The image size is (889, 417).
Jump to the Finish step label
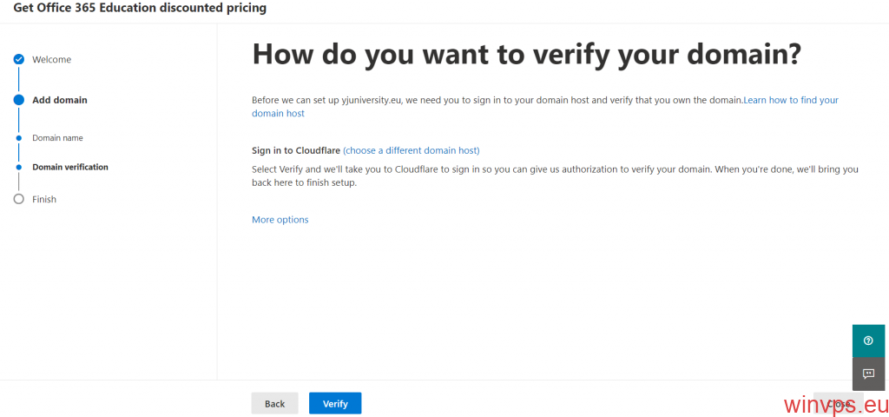tap(43, 199)
